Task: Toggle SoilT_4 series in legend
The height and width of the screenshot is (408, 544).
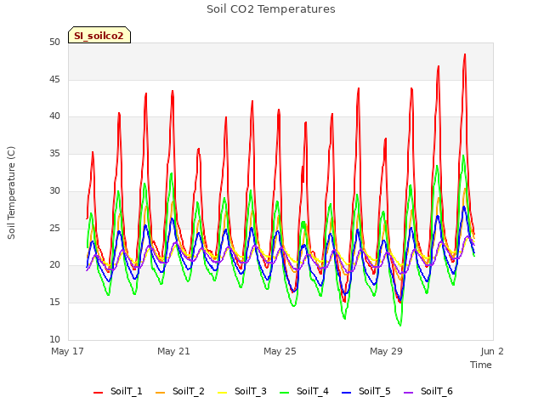Action: [x=304, y=391]
